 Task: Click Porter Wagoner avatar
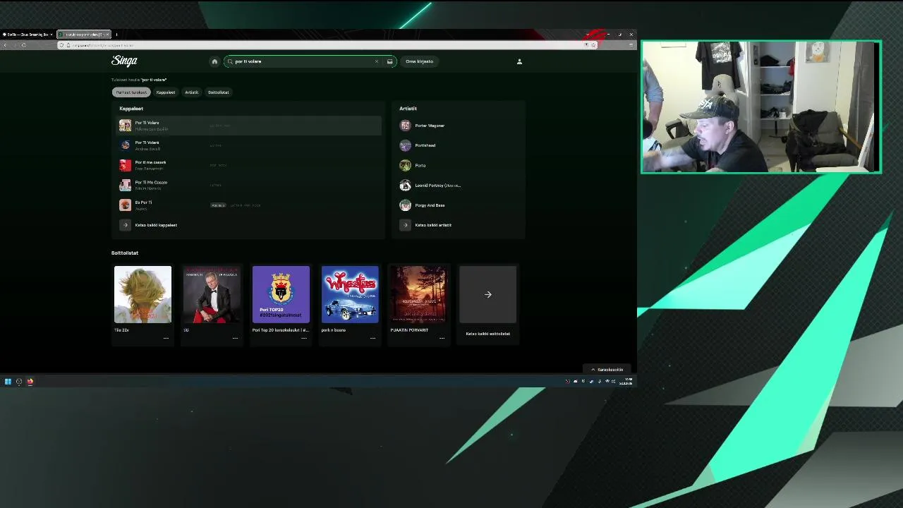(x=405, y=126)
